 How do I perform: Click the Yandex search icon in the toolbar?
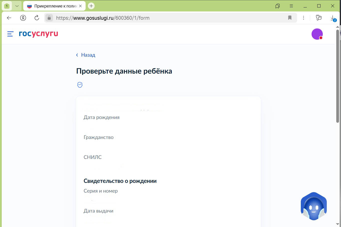click(x=22, y=18)
